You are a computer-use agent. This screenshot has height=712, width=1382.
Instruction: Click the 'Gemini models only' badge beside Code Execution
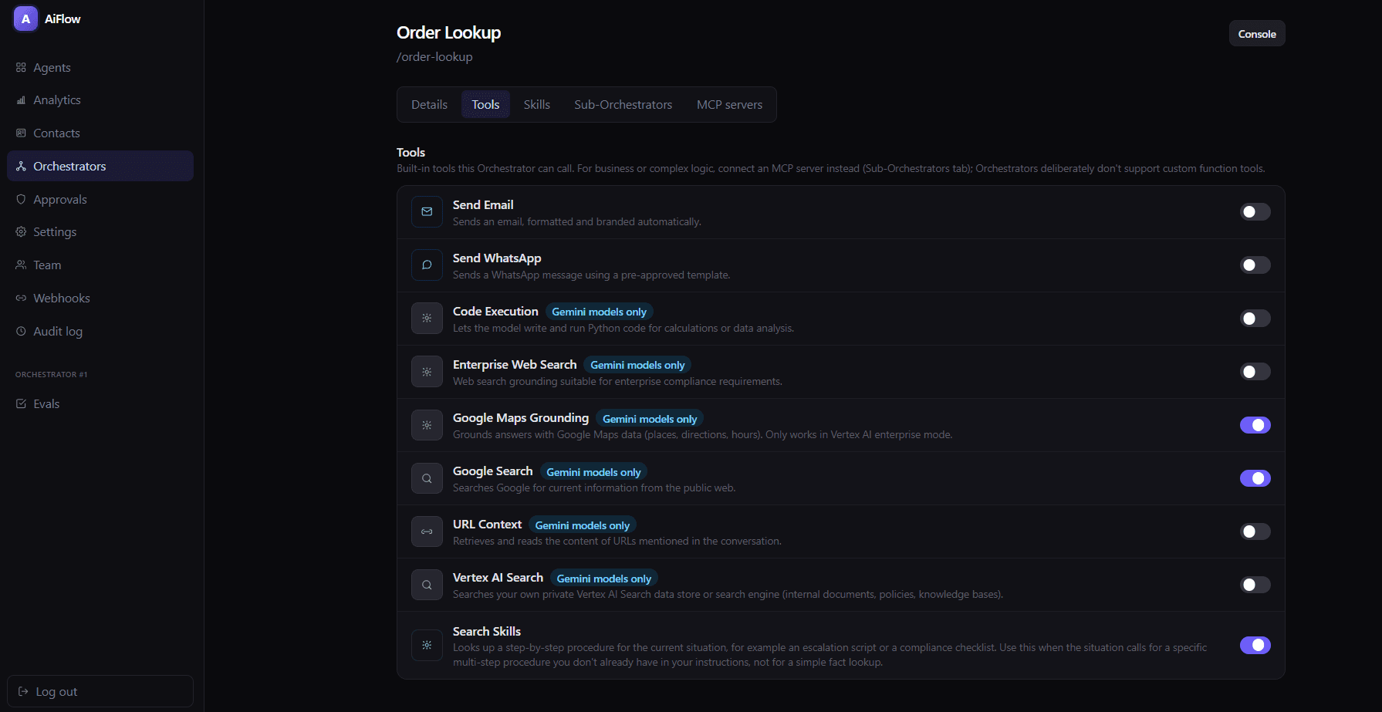coord(599,312)
